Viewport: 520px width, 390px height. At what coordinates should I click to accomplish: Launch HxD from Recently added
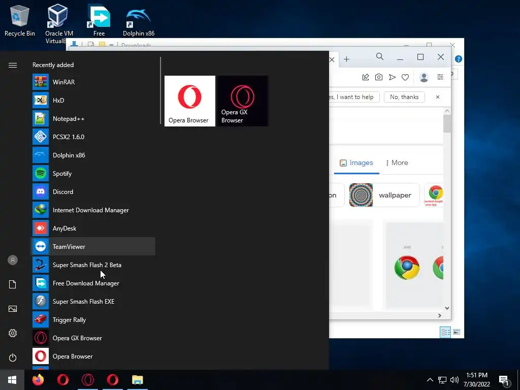(x=93, y=100)
